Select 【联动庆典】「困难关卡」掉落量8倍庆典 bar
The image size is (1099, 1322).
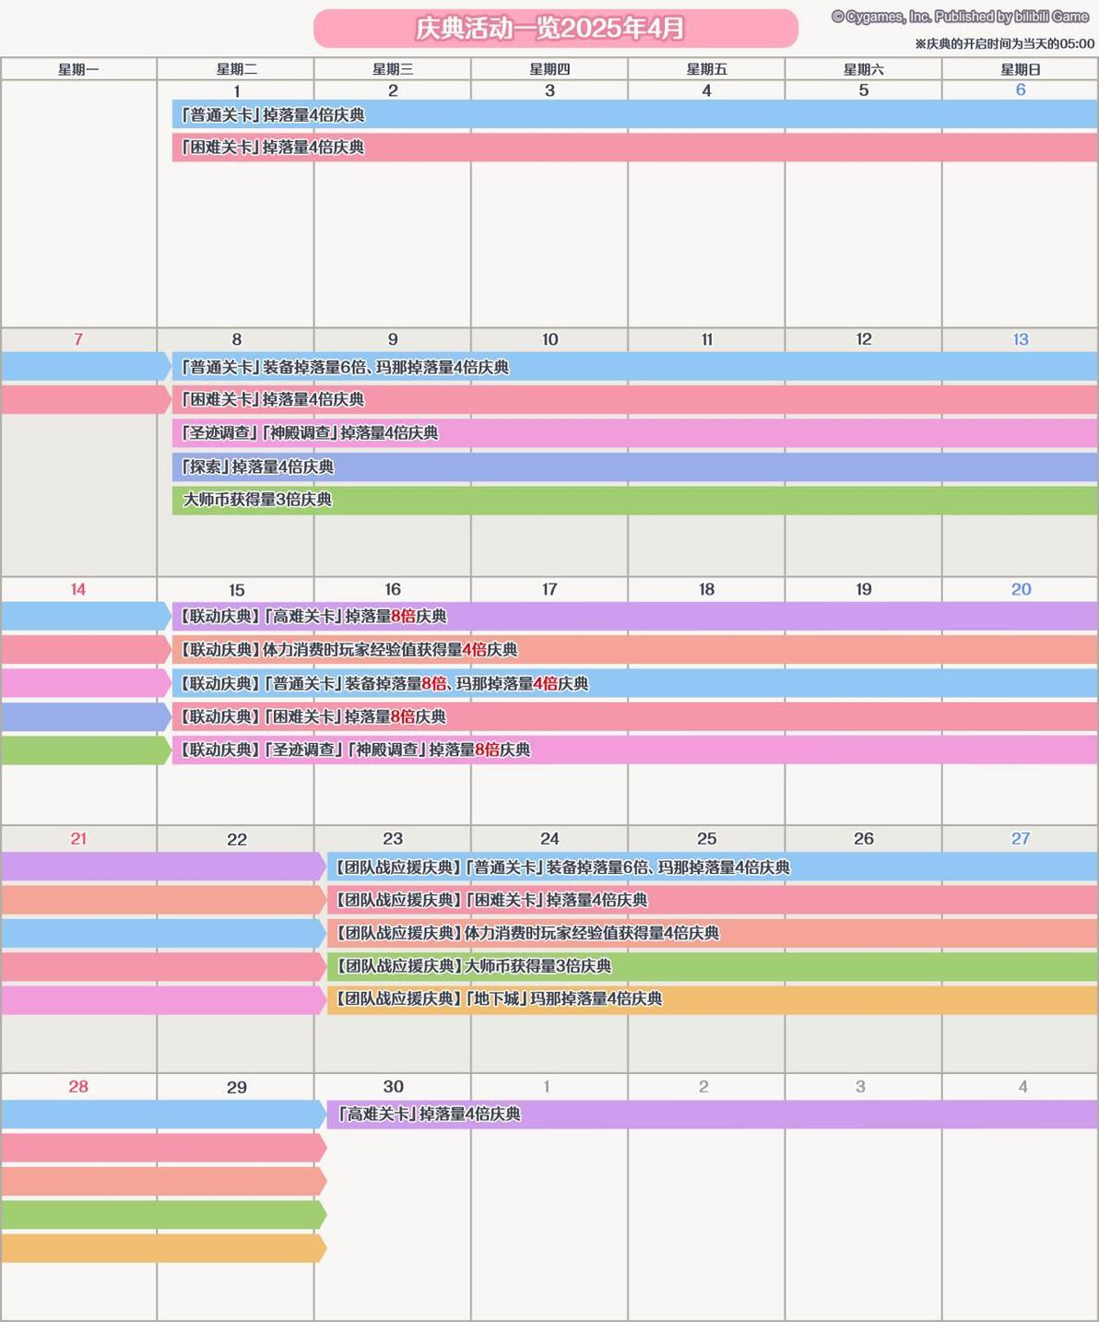[x=634, y=716]
